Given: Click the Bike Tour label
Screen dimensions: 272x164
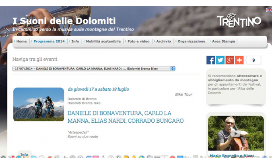Looking at the screenshot, I should [184, 95].
